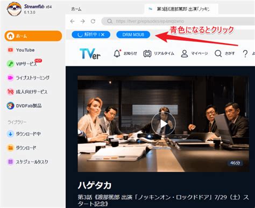Click the DRM M3U8 button
255x208 pixels.
(x=133, y=34)
